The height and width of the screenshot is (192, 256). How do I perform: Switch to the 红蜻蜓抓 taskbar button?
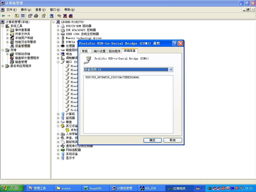(x=179, y=188)
